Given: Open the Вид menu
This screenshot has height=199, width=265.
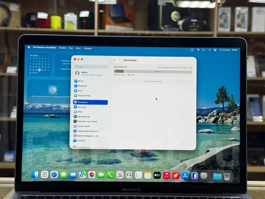Looking at the screenshot, I should pyautogui.click(x=71, y=48).
